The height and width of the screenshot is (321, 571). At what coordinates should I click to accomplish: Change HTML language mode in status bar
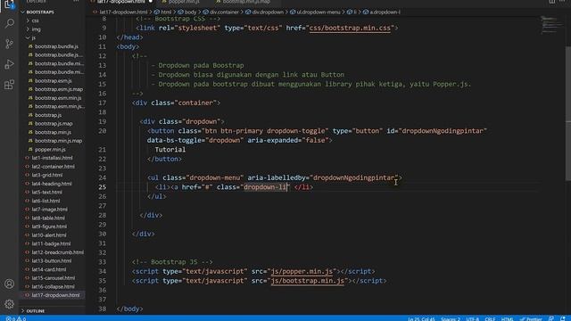tap(507, 319)
